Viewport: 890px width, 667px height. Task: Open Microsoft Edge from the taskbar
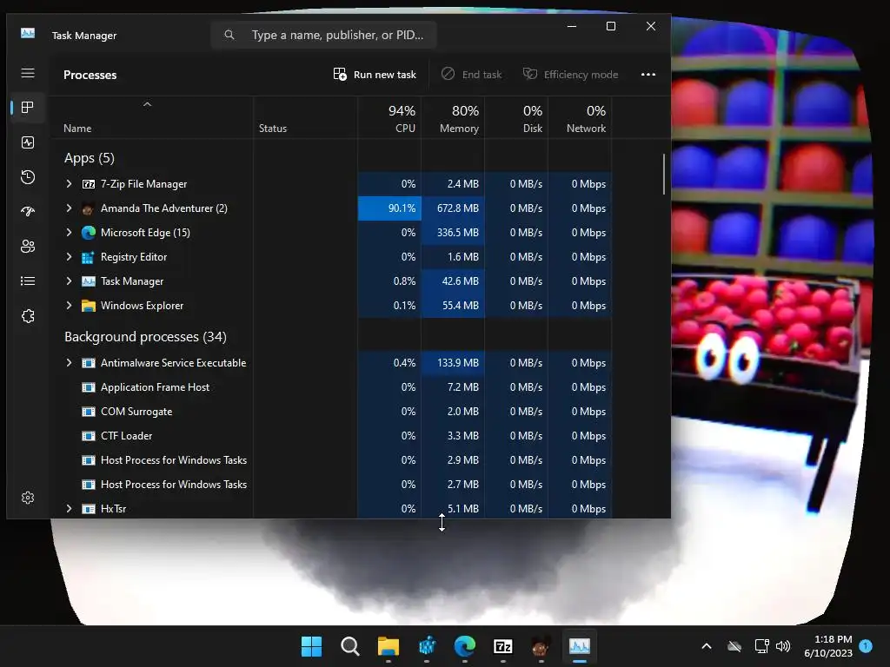465,646
